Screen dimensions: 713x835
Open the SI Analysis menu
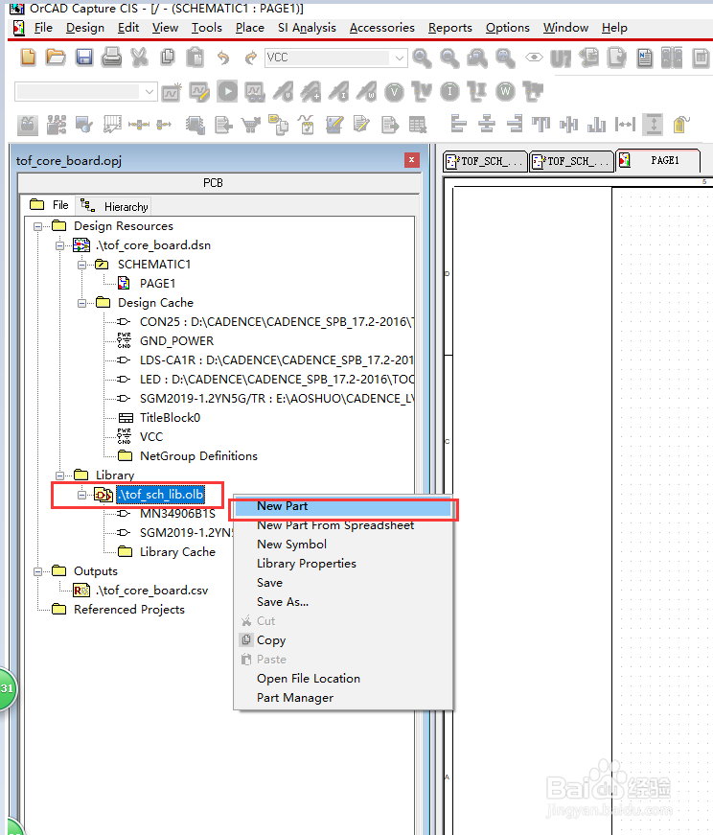pos(307,28)
